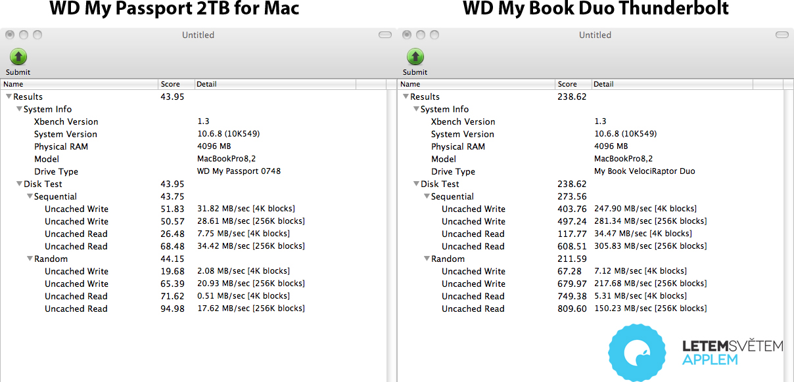Select the Uncached Write row scoring 51.83
Viewport: 794px width, 382px height.
(194, 209)
